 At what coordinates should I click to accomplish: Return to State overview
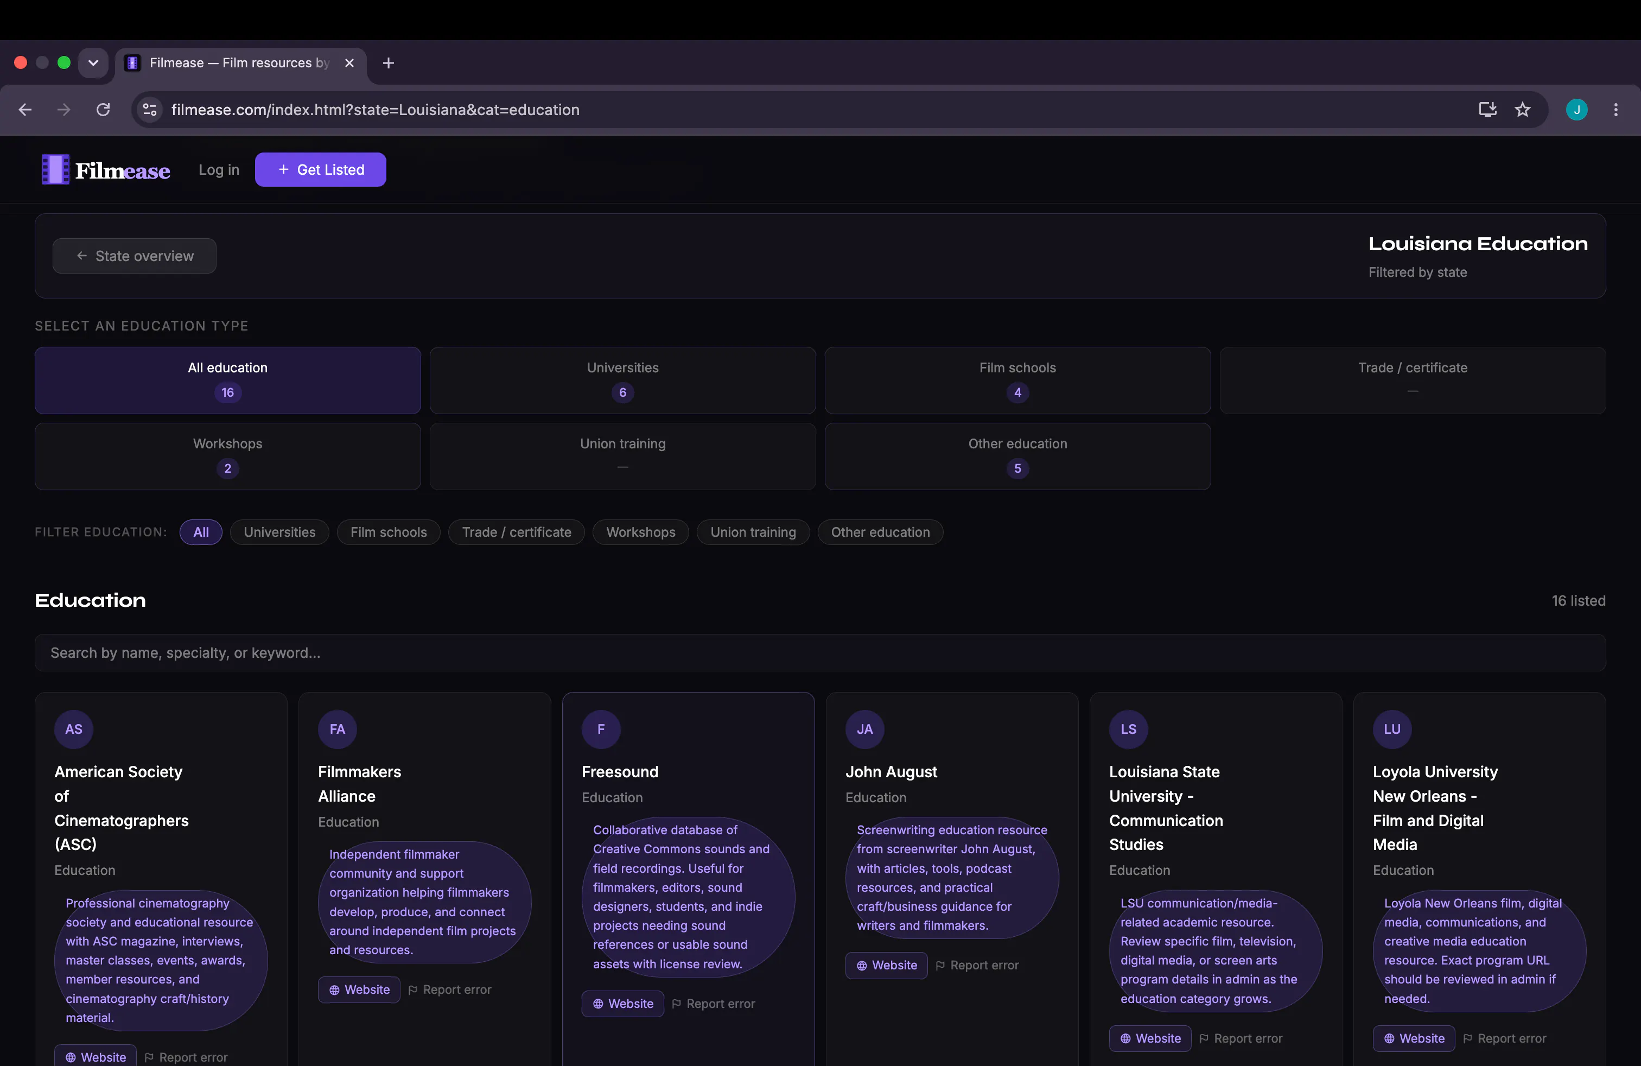click(135, 256)
